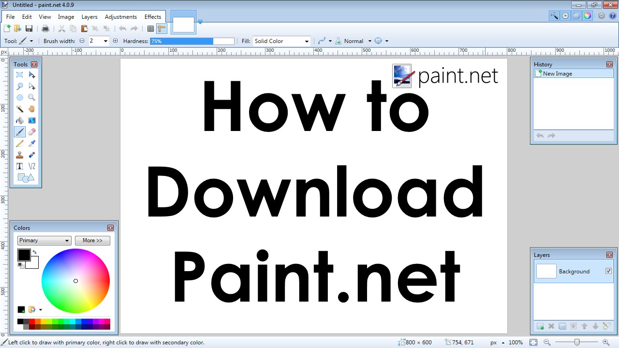The height and width of the screenshot is (348, 619).
Task: Click the Open file toolbar icon
Action: point(17,29)
